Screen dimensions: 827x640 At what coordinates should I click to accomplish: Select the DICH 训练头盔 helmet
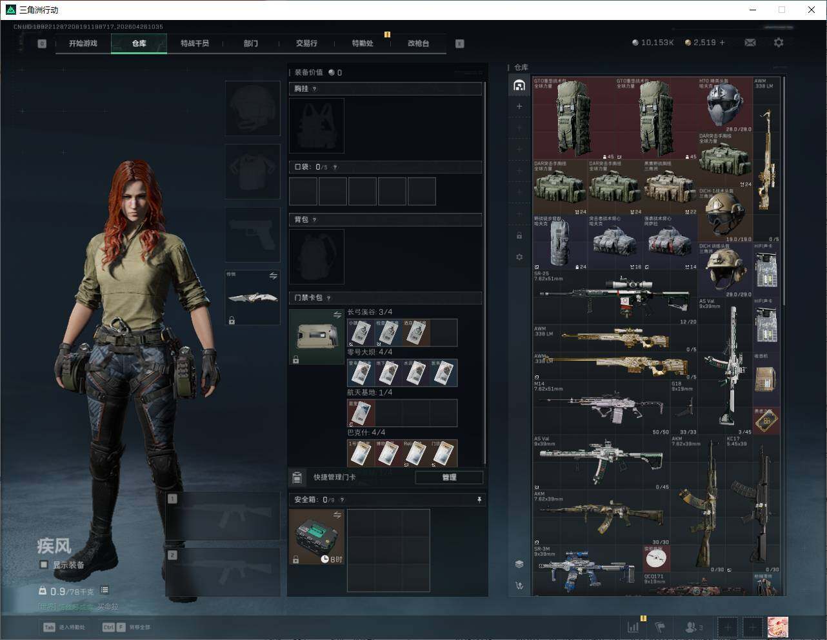click(725, 270)
